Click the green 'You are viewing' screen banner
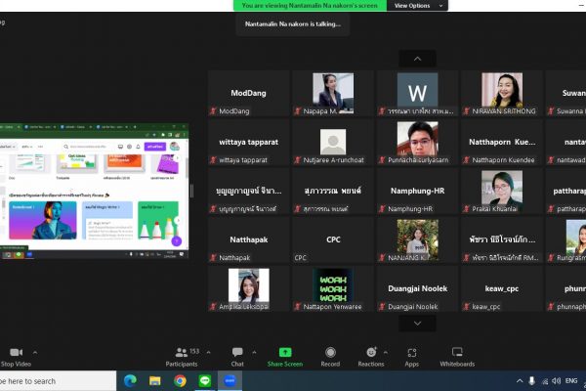Viewport: 586px width, 391px height. pos(310,6)
